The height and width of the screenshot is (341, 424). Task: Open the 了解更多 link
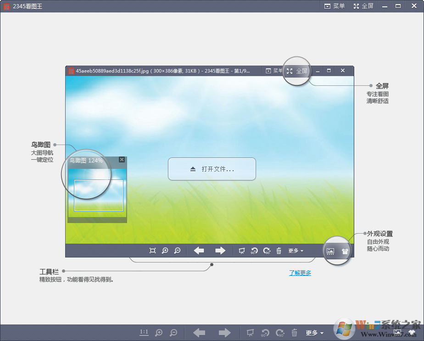pos(300,273)
